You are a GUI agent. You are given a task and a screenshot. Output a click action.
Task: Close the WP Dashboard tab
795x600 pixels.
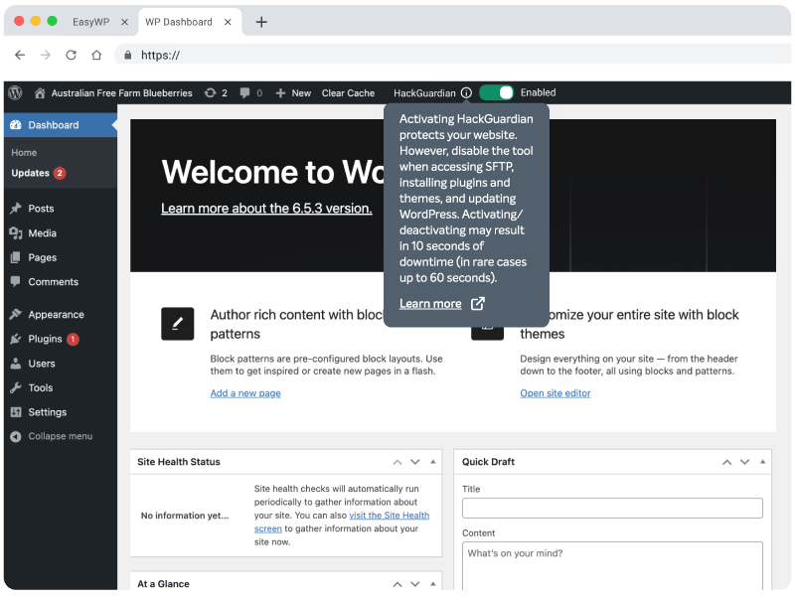pos(228,22)
